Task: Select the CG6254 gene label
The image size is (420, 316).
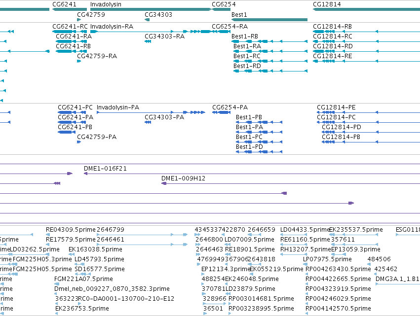Action: point(224,4)
